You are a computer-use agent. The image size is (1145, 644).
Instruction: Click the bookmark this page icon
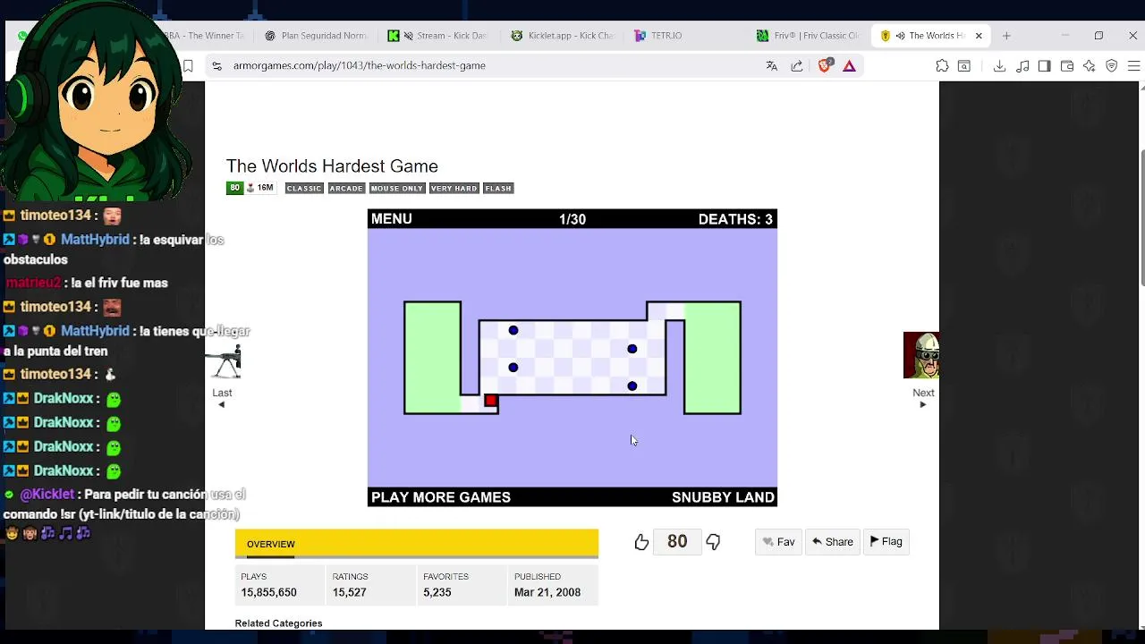pos(188,65)
